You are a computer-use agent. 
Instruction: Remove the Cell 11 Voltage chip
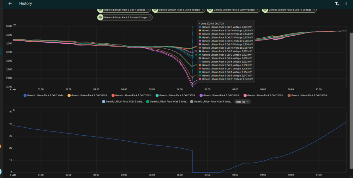click(314, 10)
